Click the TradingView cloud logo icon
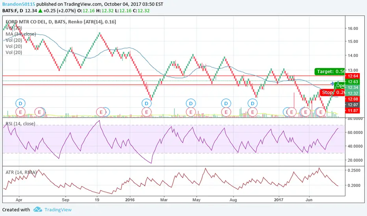The width and height of the screenshot is (367, 216). coord(38,209)
